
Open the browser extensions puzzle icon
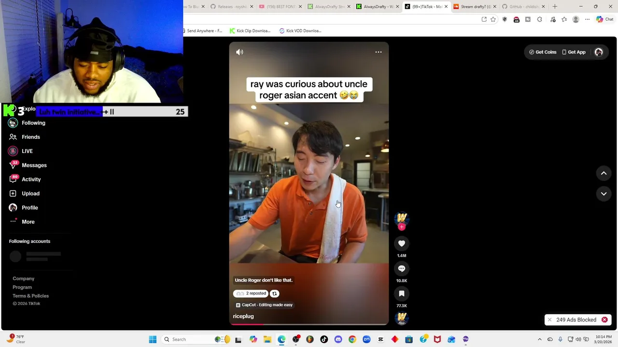click(x=540, y=19)
